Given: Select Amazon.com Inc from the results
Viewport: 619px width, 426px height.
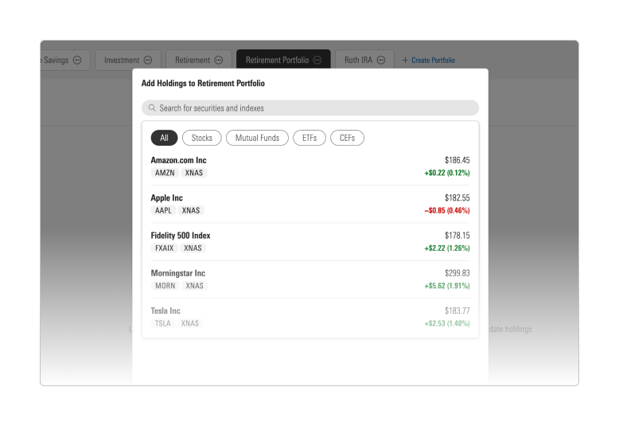Looking at the screenshot, I should (x=309, y=166).
